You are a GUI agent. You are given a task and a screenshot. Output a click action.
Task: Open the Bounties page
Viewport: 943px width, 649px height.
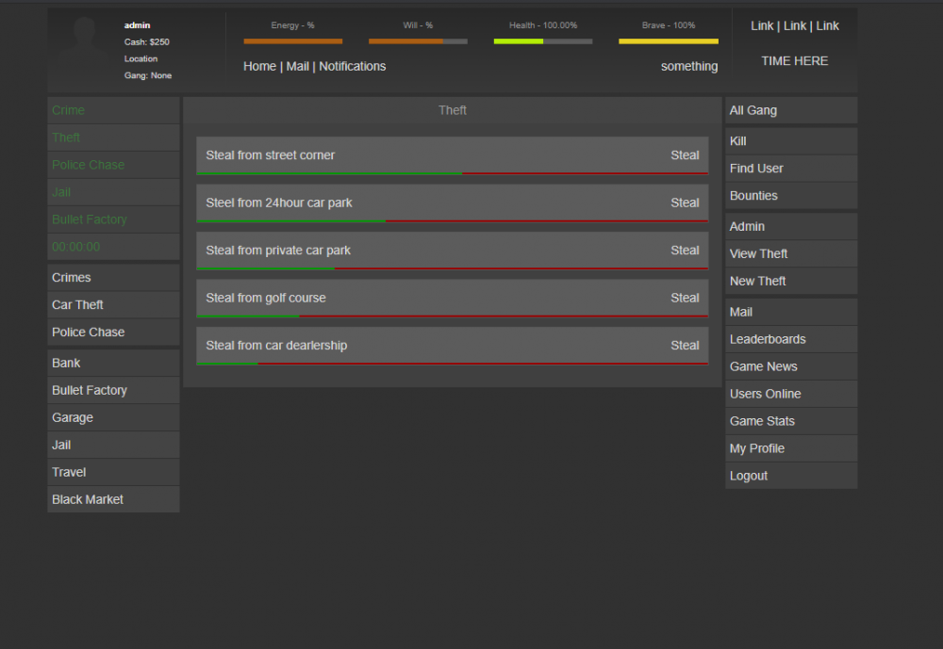753,196
